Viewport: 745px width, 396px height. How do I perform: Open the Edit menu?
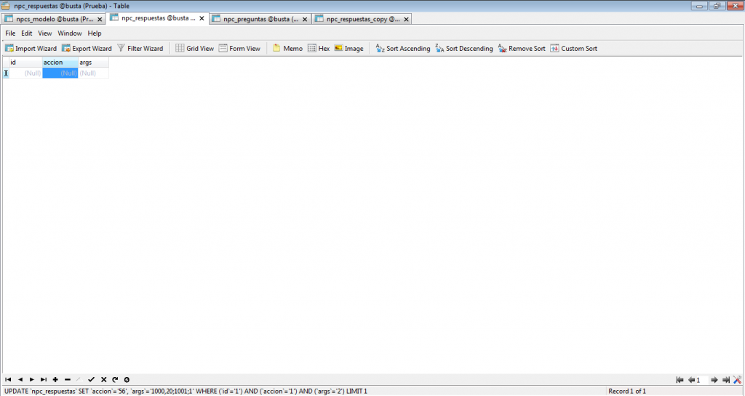tap(27, 33)
